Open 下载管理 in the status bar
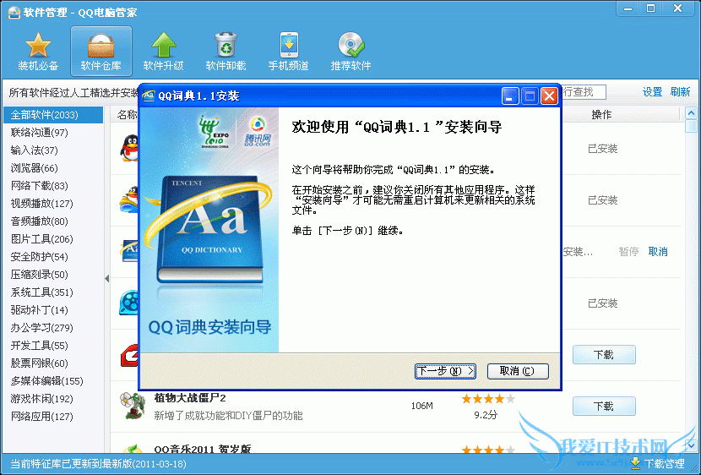 pyautogui.click(x=657, y=464)
